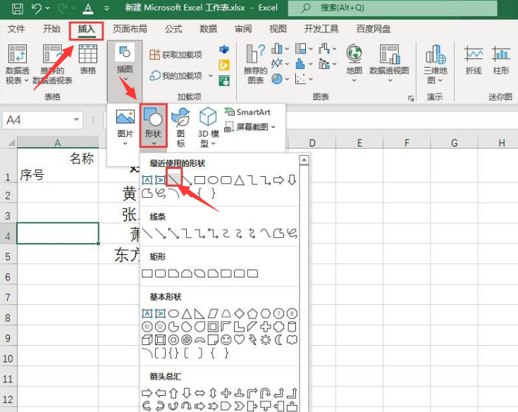The width and height of the screenshot is (518, 412).
Task: Click the People Graph add-in icon
Action: (x=224, y=80)
